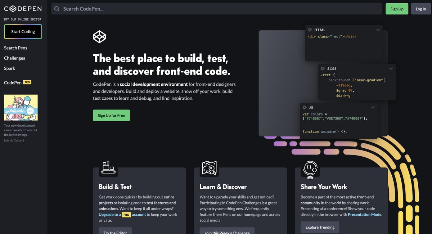Click Join this Week's Challenge button
The height and width of the screenshot is (234, 432).
click(227, 231)
